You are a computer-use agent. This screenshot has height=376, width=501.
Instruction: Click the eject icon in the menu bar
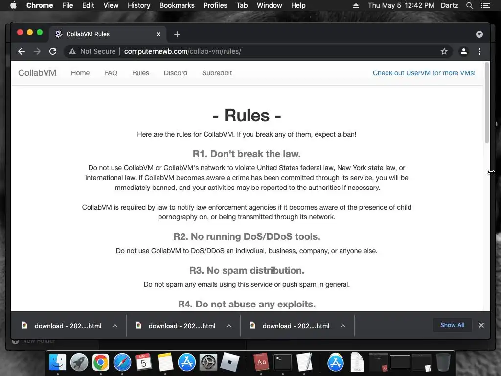click(x=356, y=5)
